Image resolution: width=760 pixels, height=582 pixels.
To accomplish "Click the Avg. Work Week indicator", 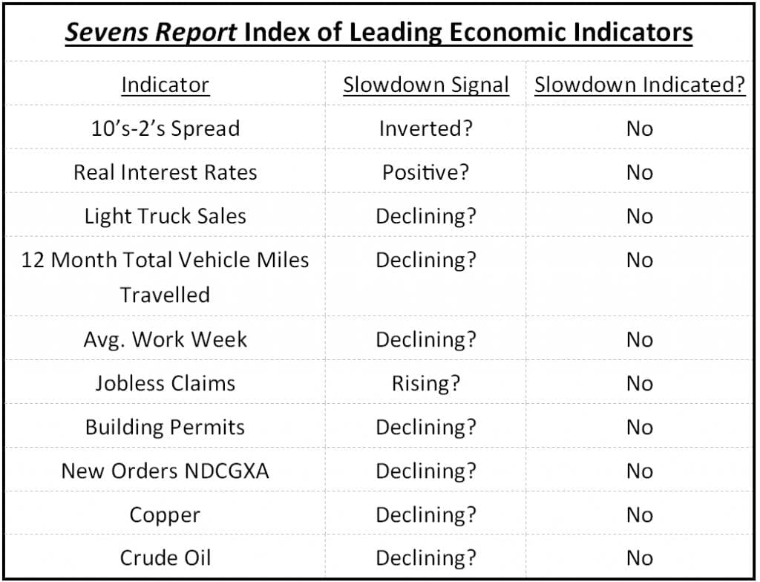I will coord(165,339).
